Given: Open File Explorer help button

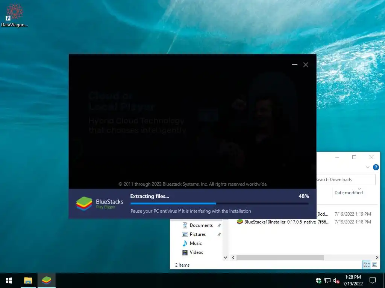Looking at the screenshot, I should (376, 167).
